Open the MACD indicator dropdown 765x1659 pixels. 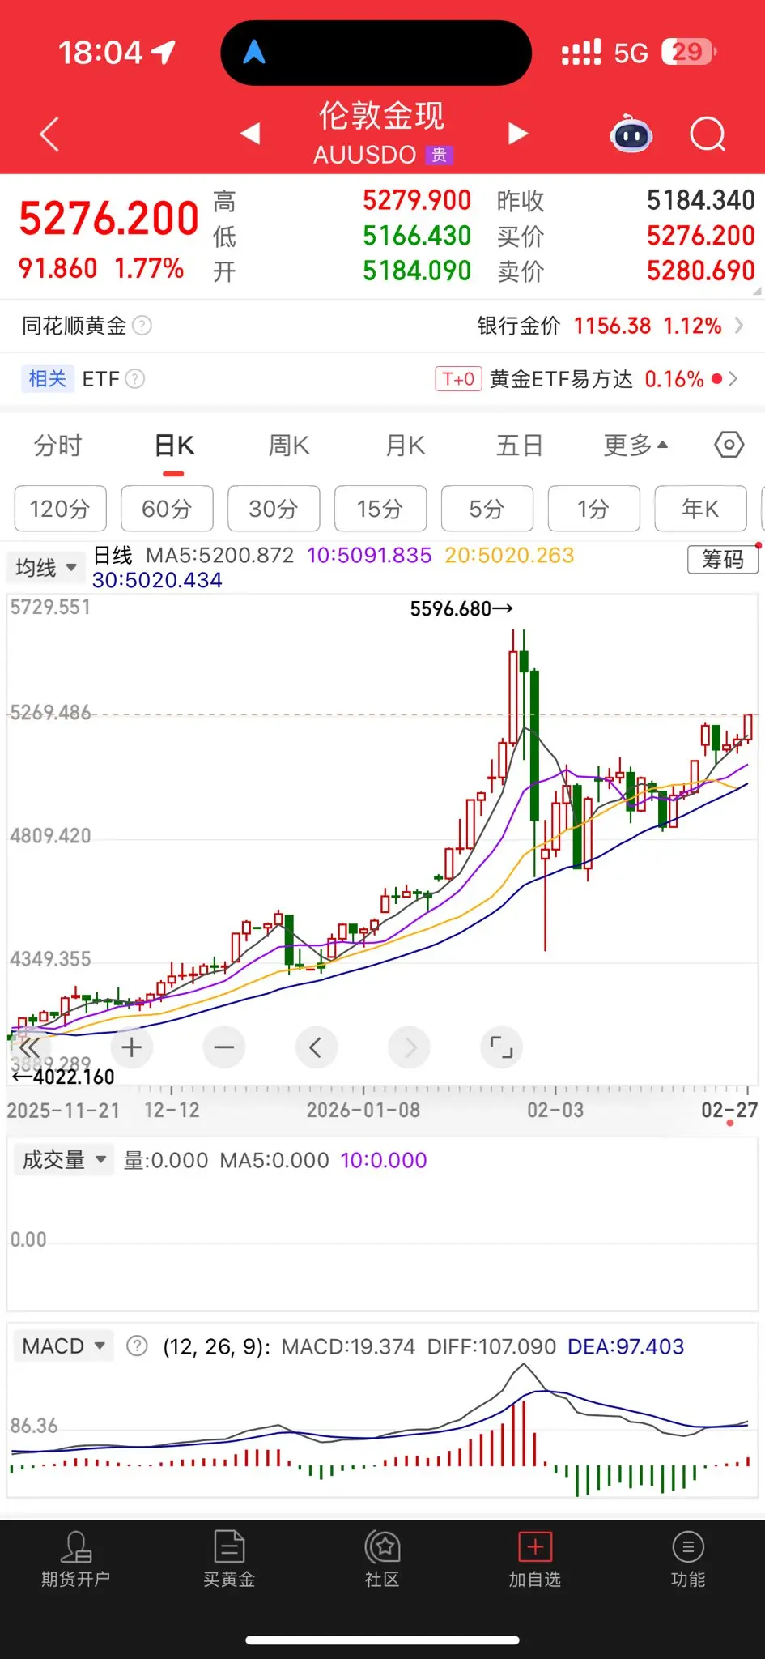pos(63,1346)
